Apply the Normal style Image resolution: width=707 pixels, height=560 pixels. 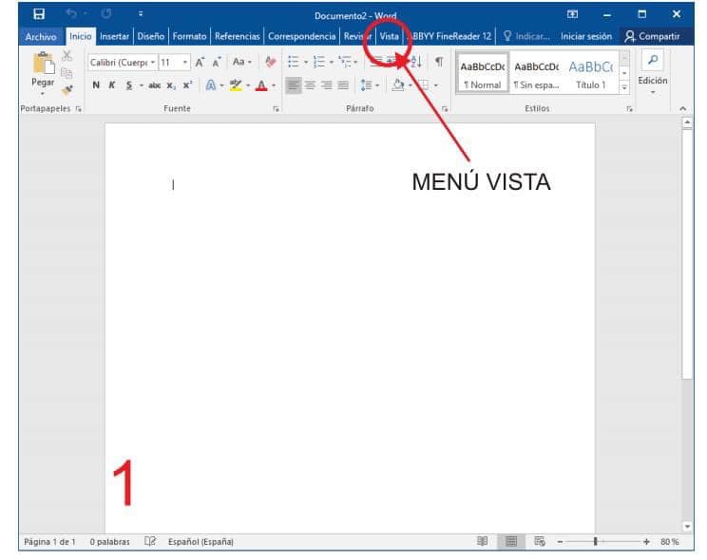tap(483, 72)
